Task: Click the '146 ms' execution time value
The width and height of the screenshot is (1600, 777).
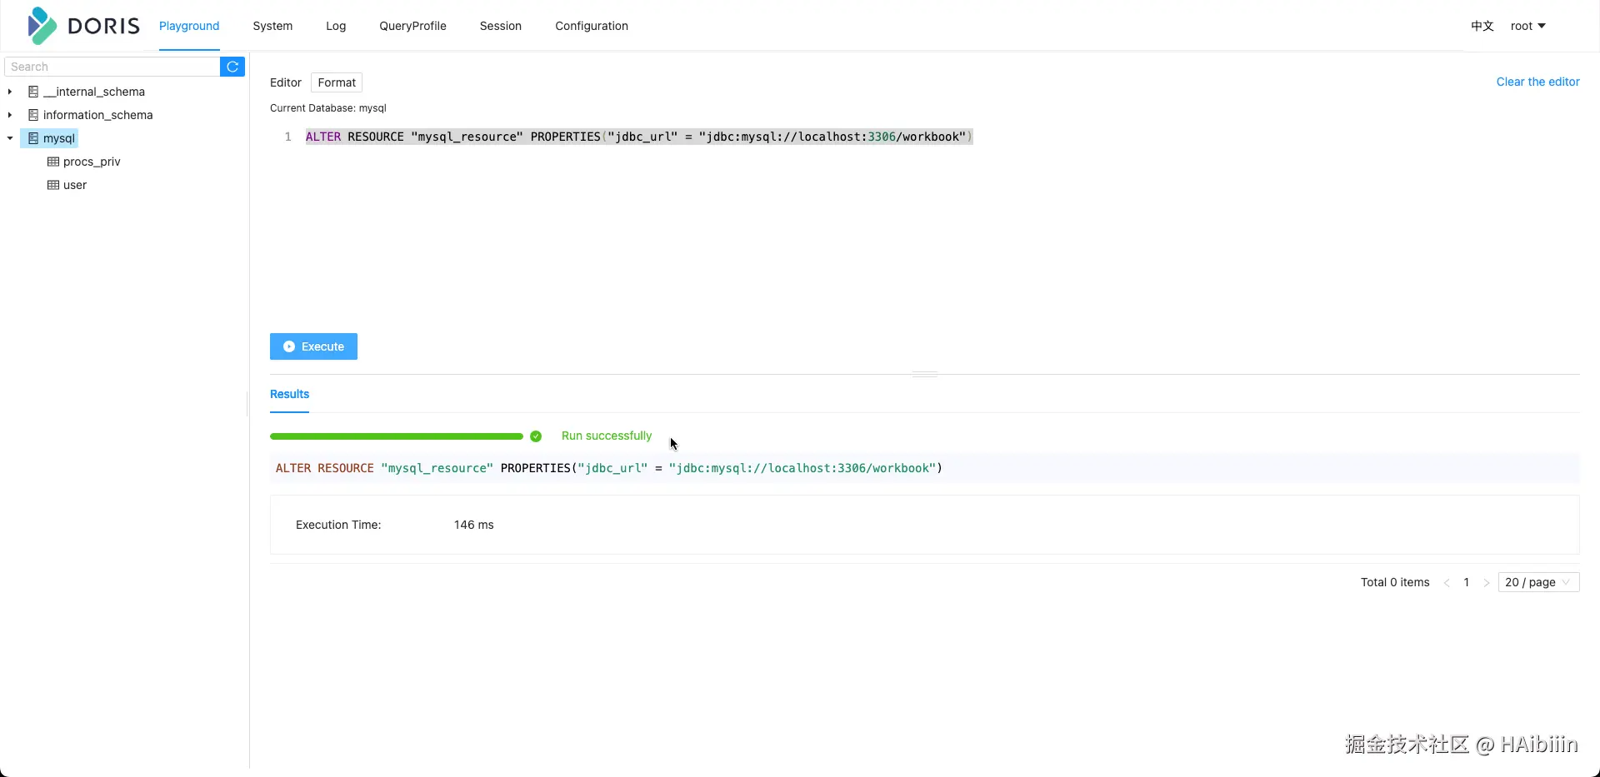Action: tap(474, 525)
